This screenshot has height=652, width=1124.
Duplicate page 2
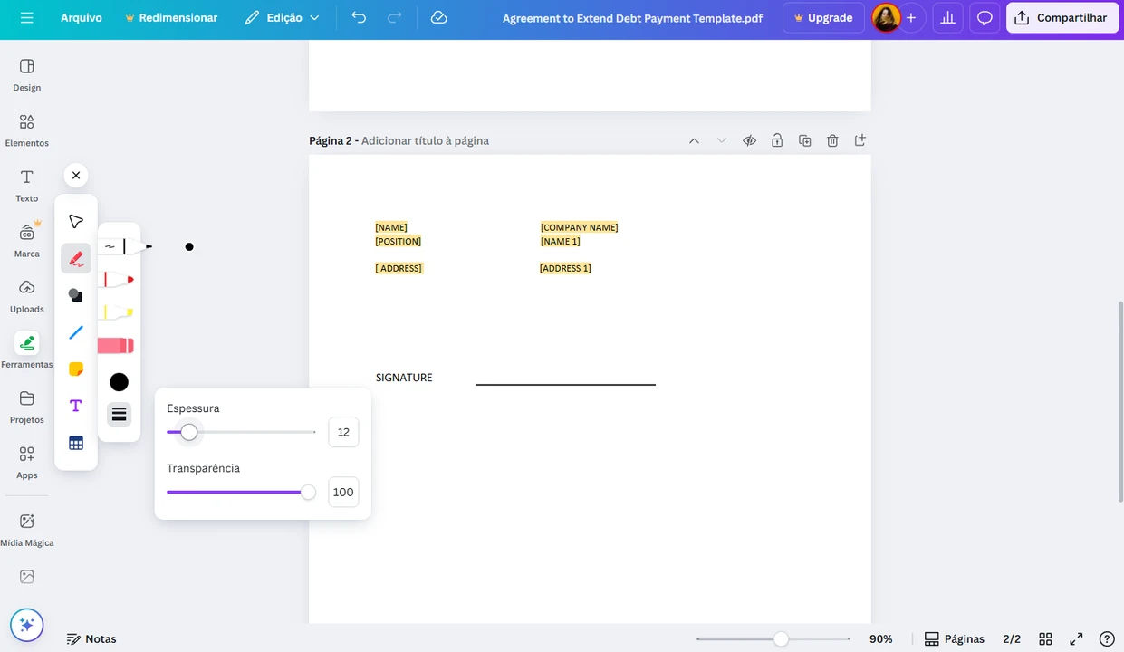point(805,140)
